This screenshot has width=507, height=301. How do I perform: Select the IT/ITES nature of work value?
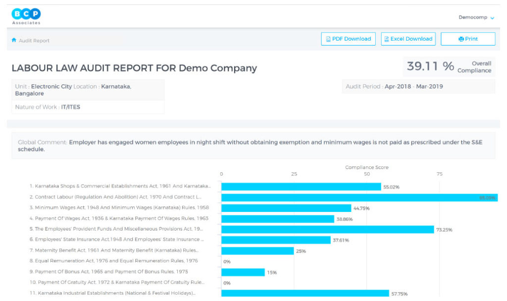pyautogui.click(x=70, y=107)
